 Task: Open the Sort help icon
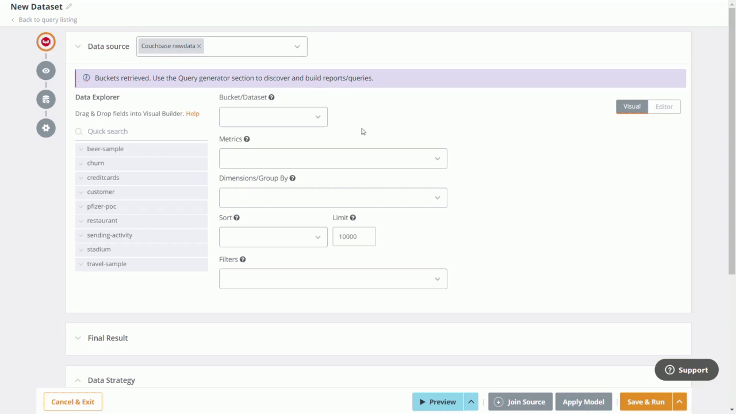pyautogui.click(x=236, y=217)
